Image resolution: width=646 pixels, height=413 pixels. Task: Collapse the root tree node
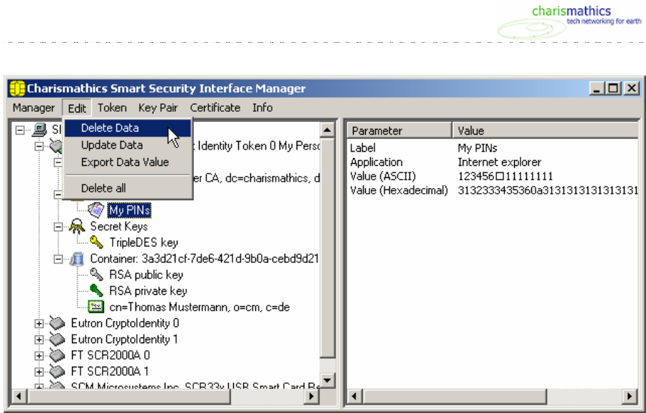coord(20,130)
